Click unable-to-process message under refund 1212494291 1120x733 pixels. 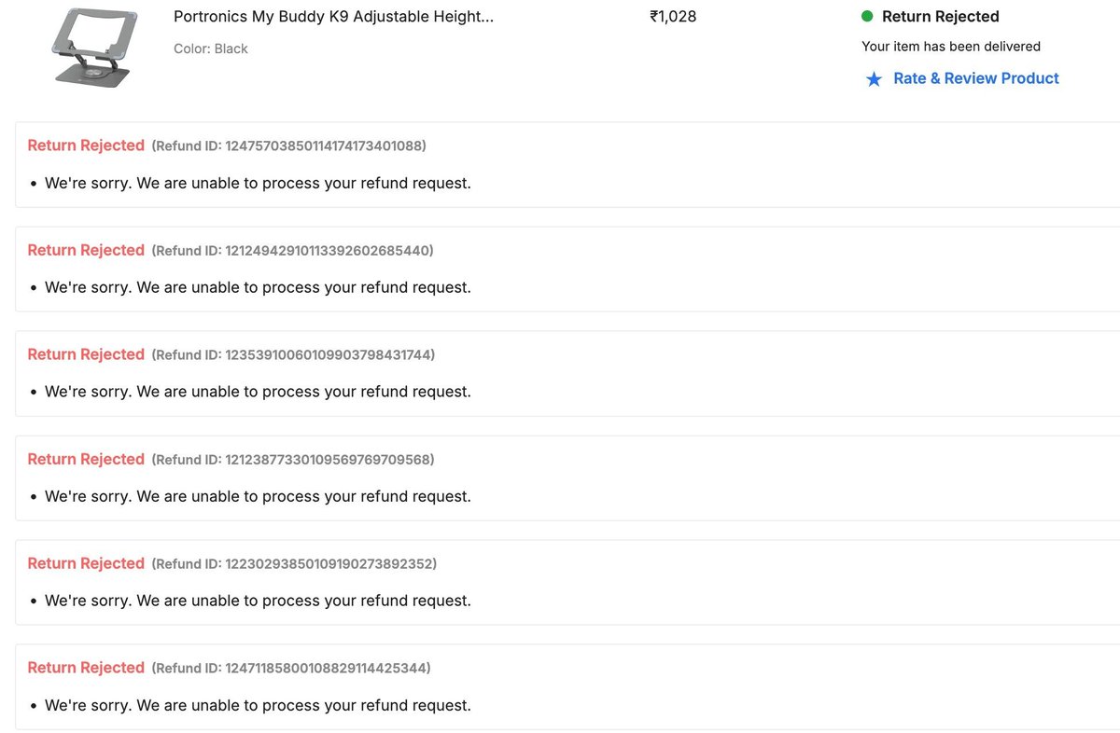pos(258,287)
